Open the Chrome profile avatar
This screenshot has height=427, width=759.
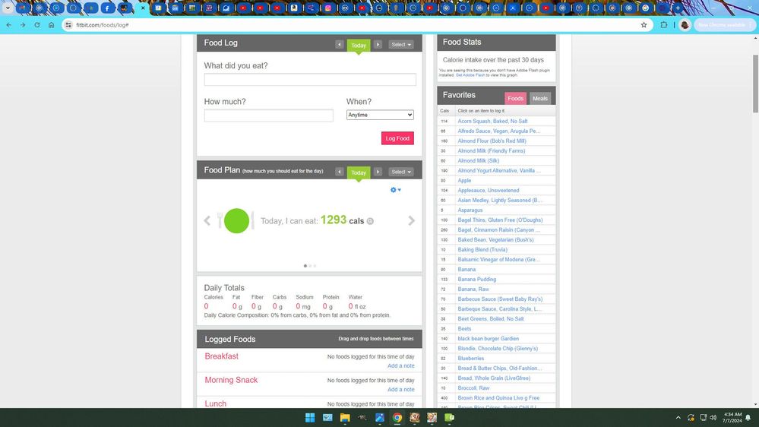[685, 24]
